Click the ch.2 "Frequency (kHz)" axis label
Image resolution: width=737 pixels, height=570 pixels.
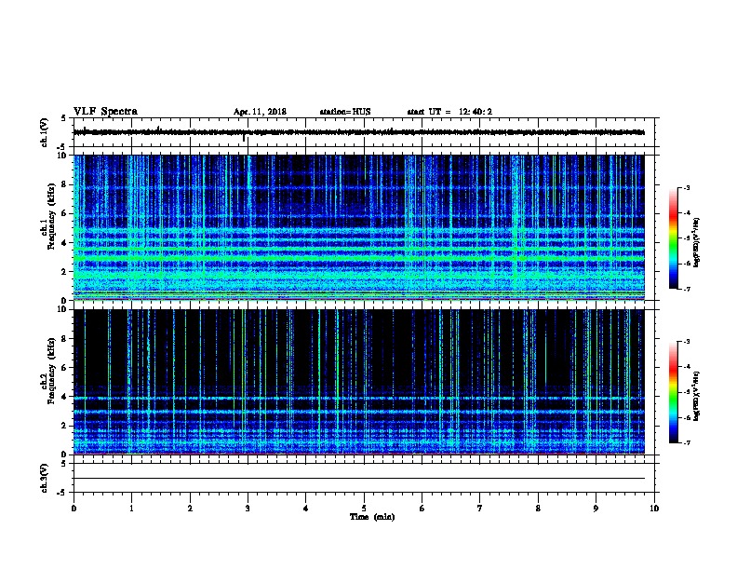[x=51, y=371]
